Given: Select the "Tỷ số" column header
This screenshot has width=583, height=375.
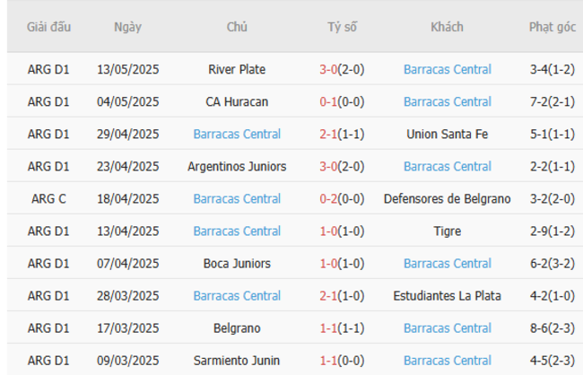Looking at the screenshot, I should coord(342,27).
